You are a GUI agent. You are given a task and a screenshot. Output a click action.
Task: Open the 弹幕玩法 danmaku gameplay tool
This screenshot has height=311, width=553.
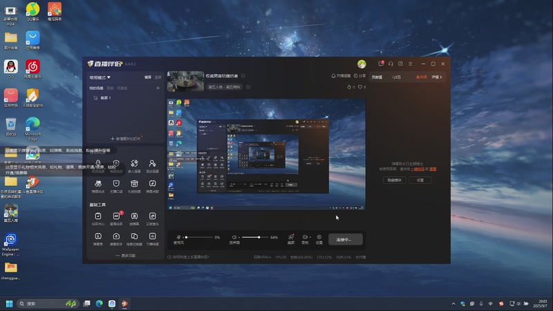click(98, 186)
